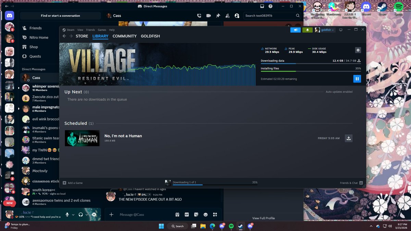Open Steam download settings gear

click(x=358, y=50)
